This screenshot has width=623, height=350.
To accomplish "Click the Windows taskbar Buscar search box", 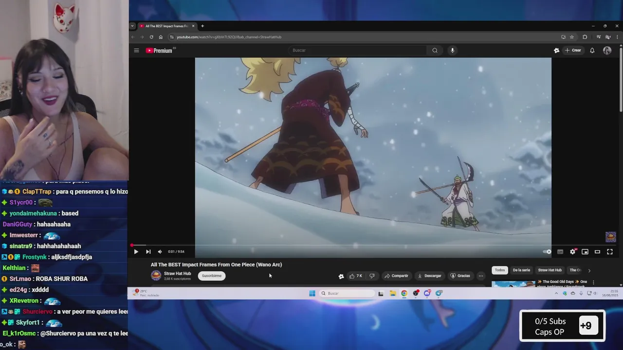I will click(x=347, y=293).
